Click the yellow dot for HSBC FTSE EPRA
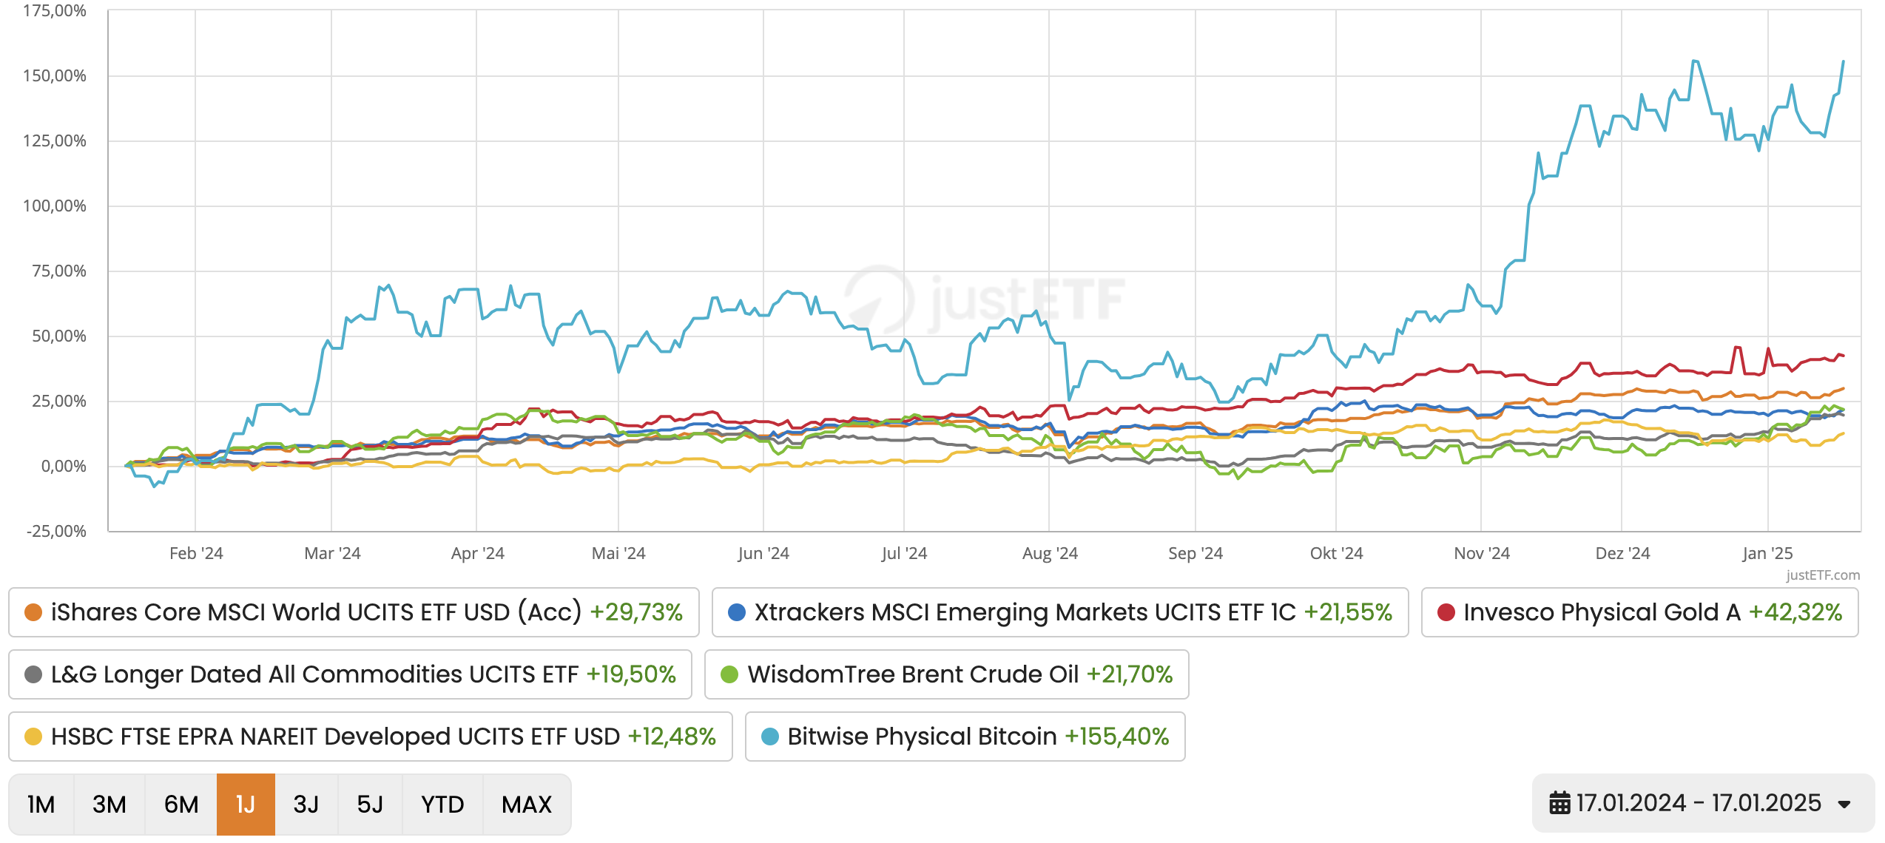The height and width of the screenshot is (843, 1885). [33, 737]
